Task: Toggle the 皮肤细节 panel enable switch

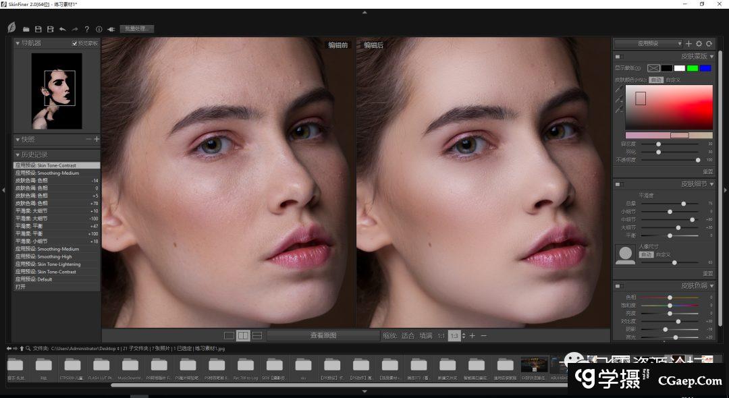Action: tap(619, 183)
